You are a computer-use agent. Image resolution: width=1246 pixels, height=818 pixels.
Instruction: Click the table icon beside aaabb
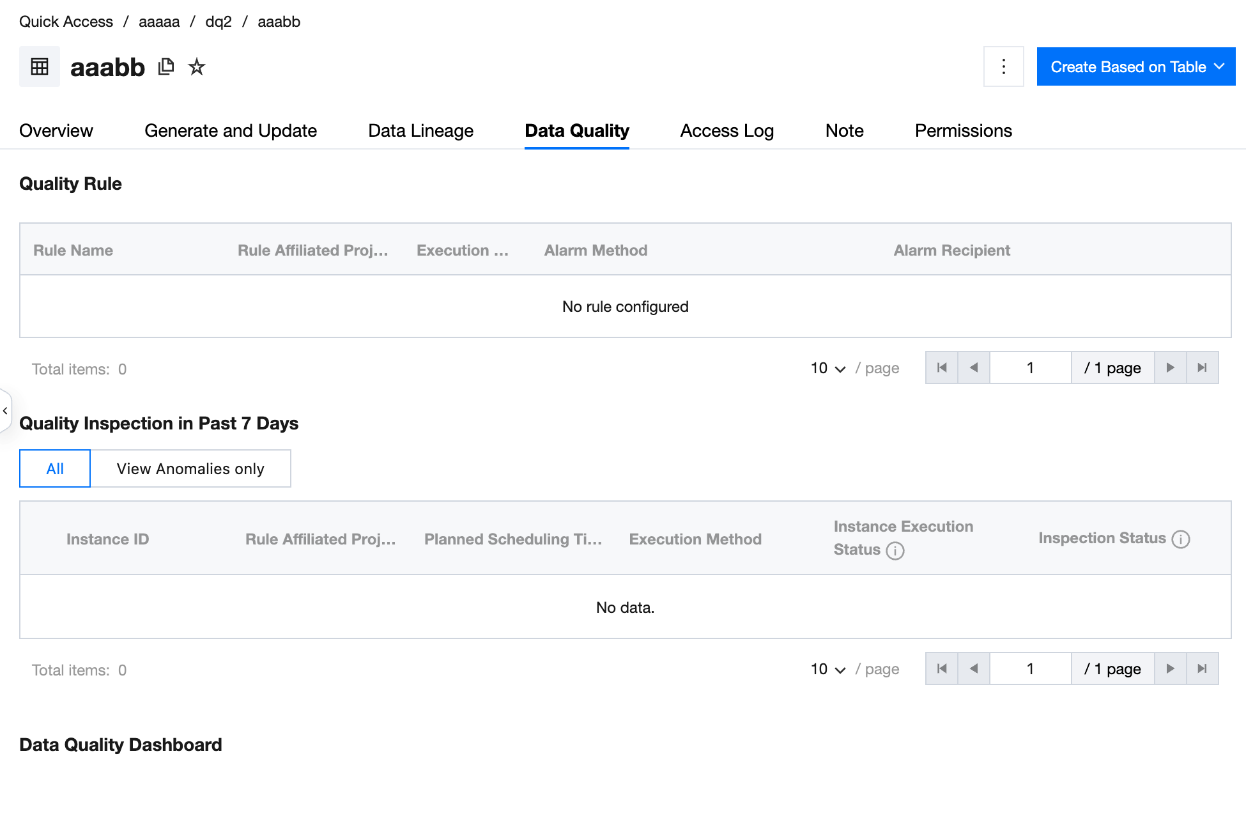click(x=40, y=66)
